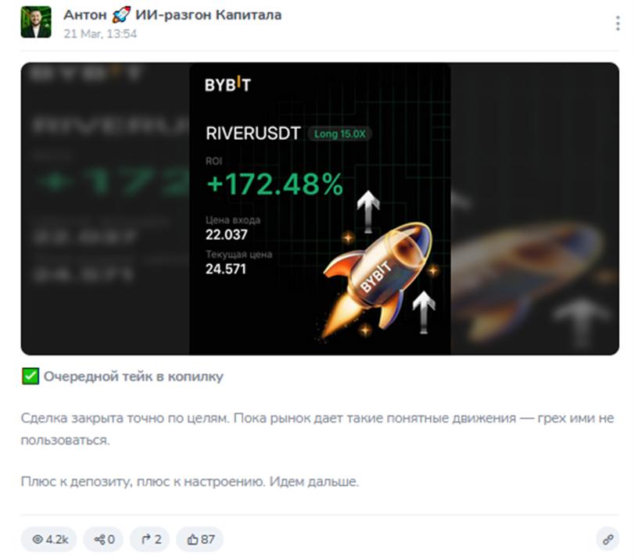Open the Антон ИИ-разгон Капитала channel name
The width and height of the screenshot is (634, 557).
click(x=172, y=15)
